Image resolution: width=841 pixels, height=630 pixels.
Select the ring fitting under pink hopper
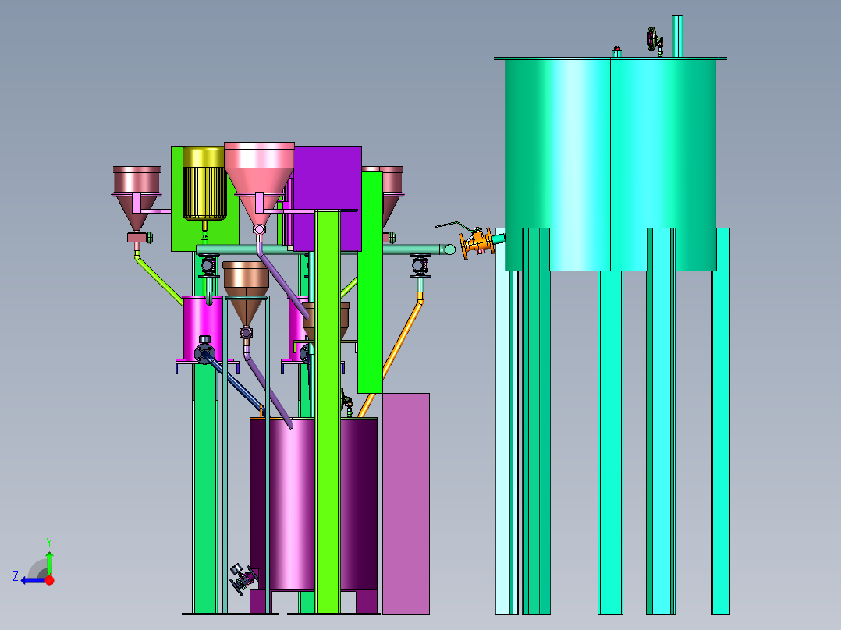pos(259,229)
